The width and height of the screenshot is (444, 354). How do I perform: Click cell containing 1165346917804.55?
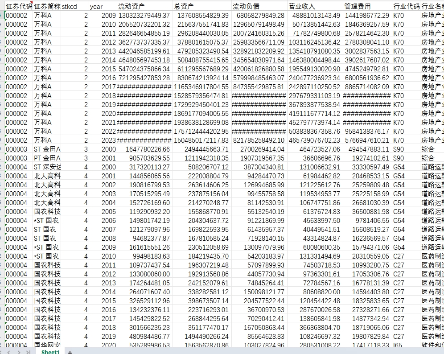[x=202, y=87]
